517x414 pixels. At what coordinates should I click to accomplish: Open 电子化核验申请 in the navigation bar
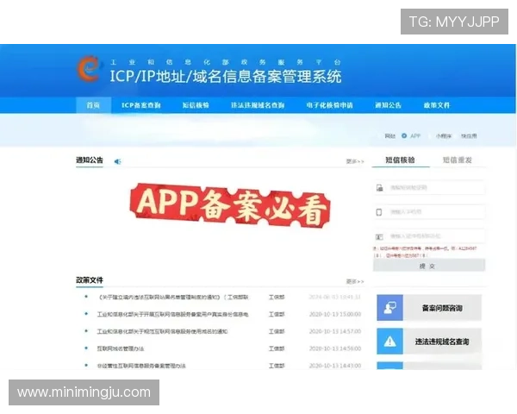tap(329, 105)
